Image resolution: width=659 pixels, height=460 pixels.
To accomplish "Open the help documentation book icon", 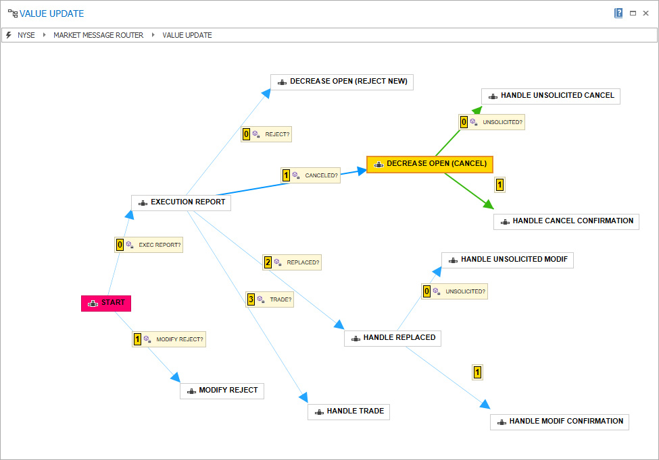I will pos(618,13).
